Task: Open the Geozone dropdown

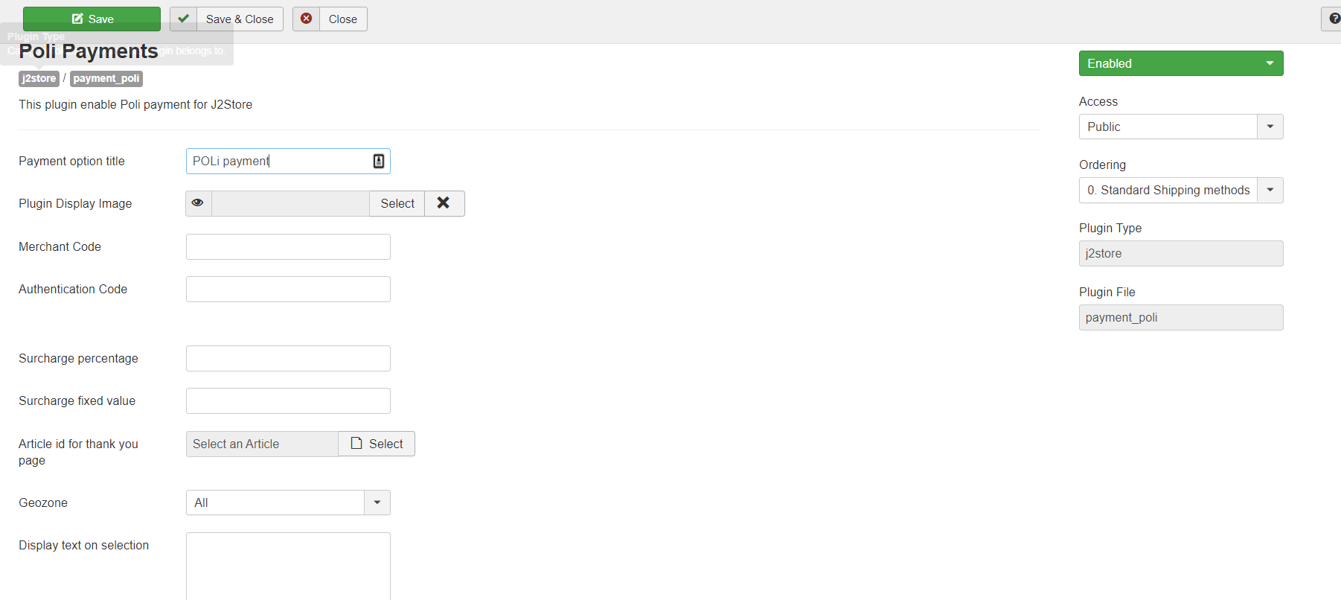Action: 288,502
